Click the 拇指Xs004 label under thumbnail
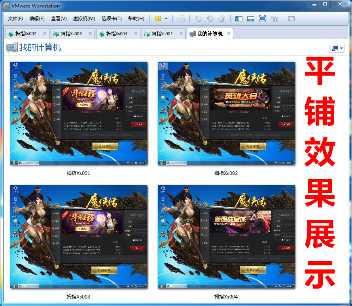 [226, 297]
